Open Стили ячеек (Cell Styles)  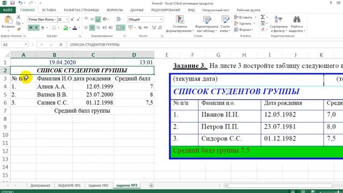tap(225, 24)
